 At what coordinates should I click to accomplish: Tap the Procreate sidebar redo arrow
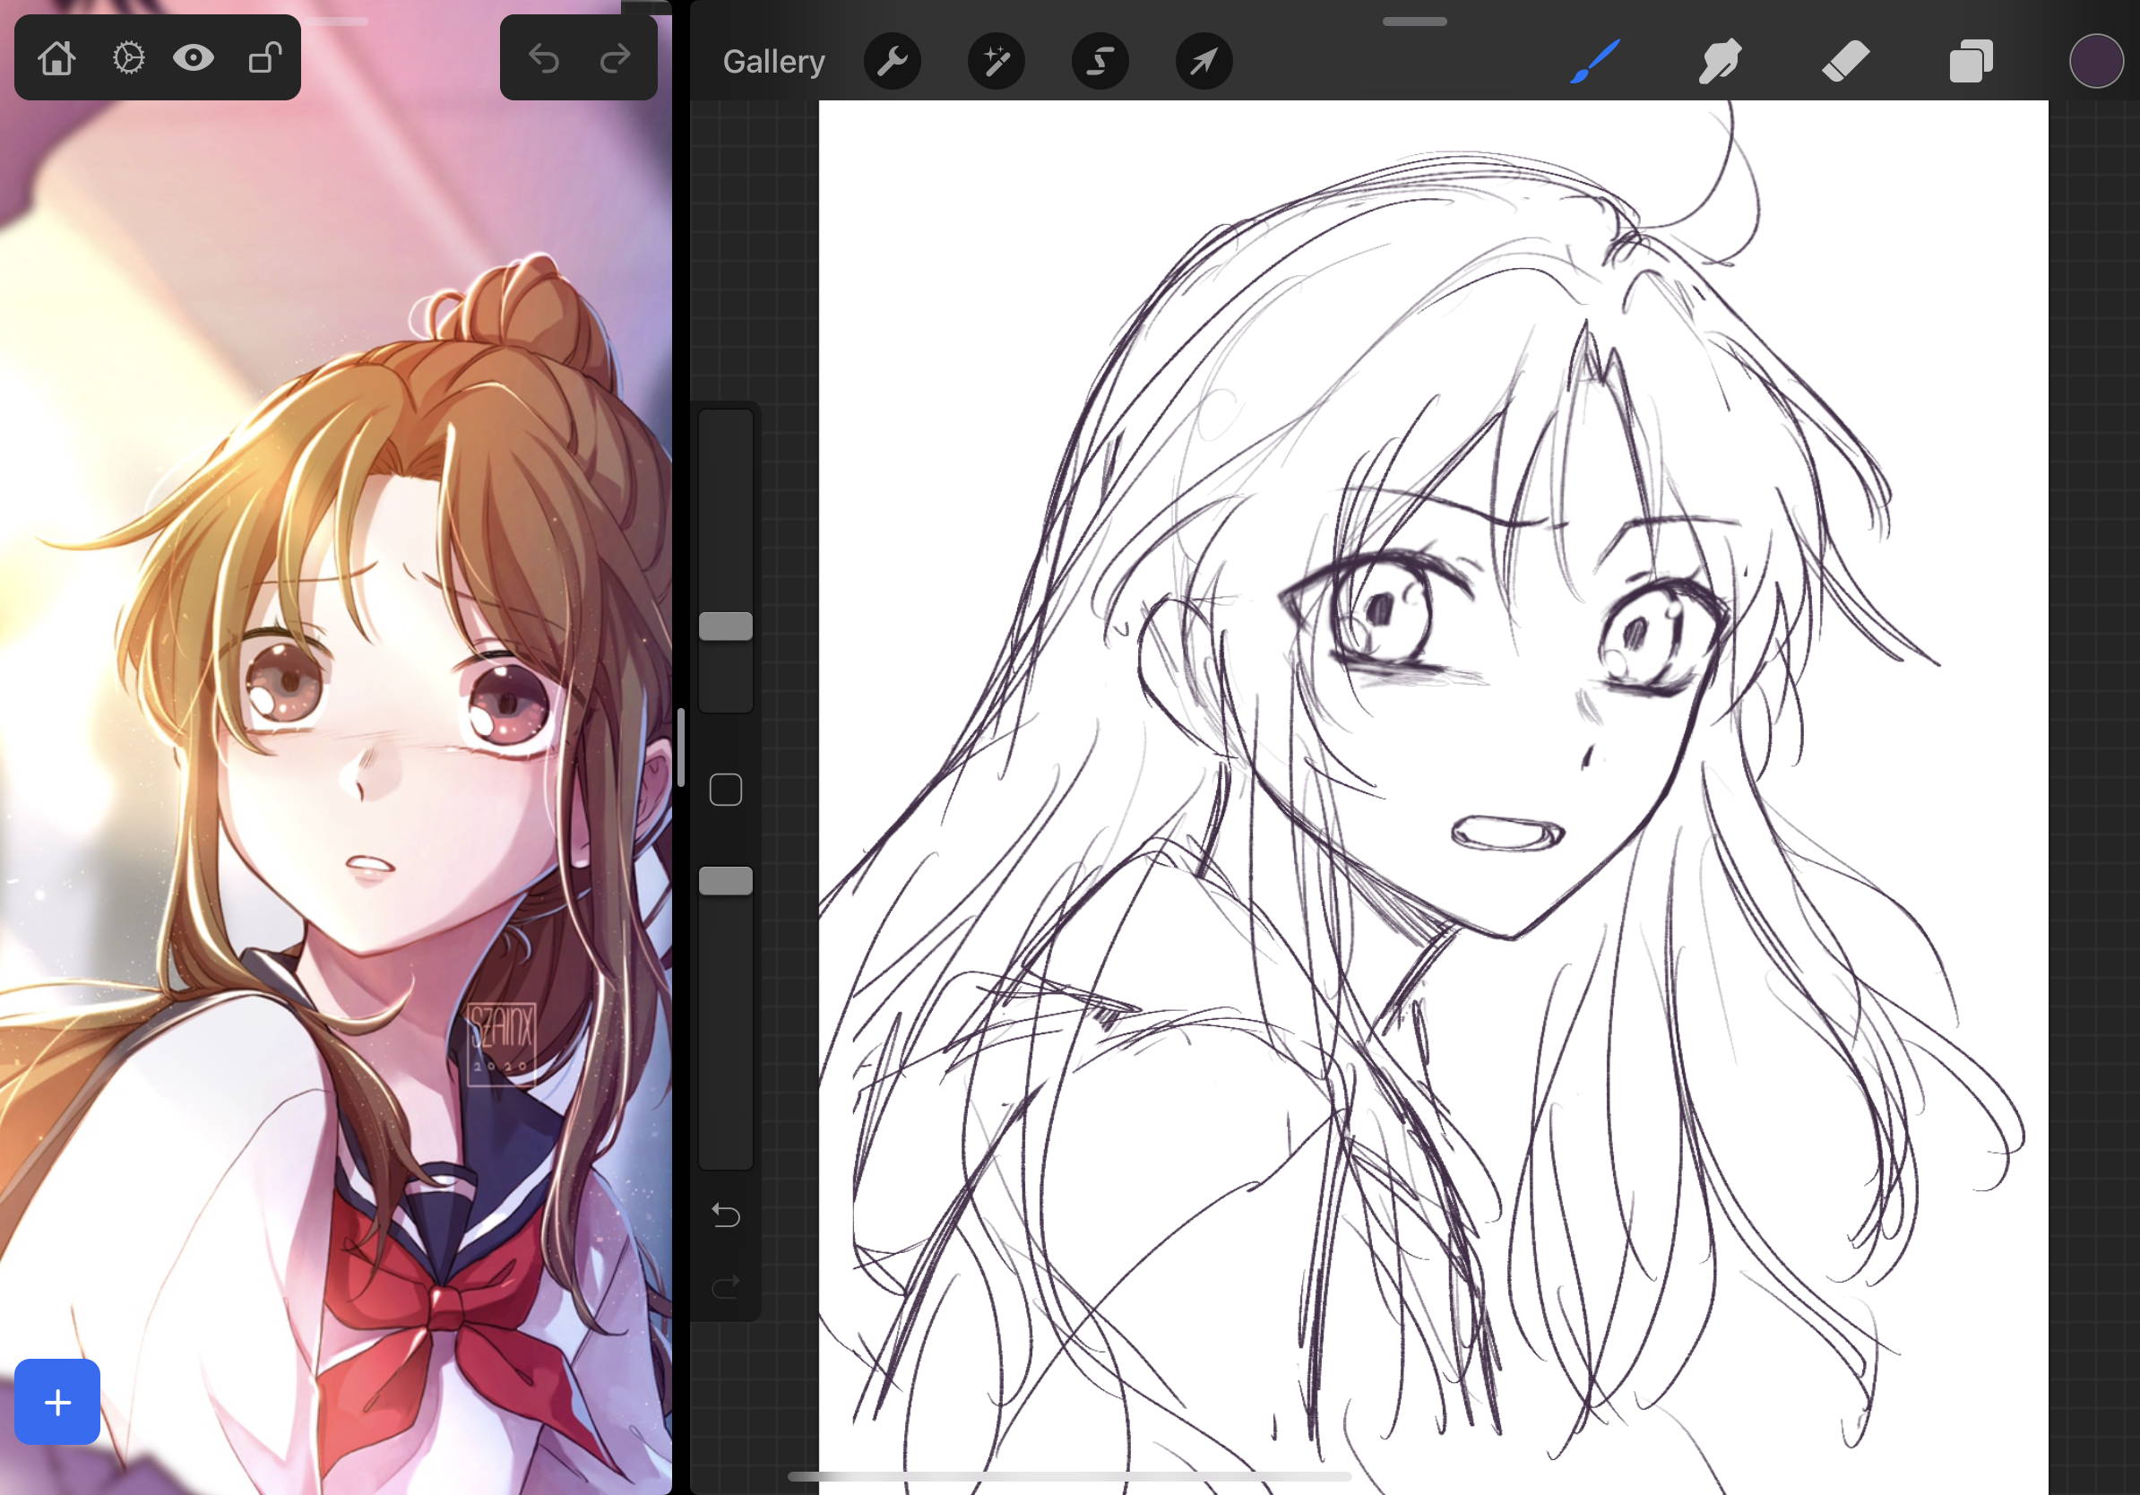coord(725,1287)
